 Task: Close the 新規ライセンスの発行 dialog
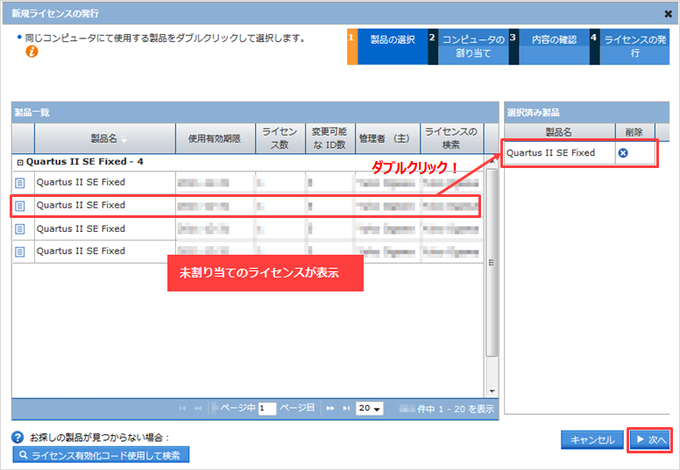pyautogui.click(x=669, y=14)
